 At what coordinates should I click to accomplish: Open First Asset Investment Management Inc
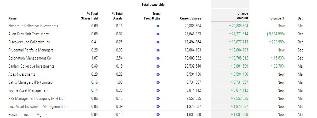pyautogui.click(x=38, y=107)
